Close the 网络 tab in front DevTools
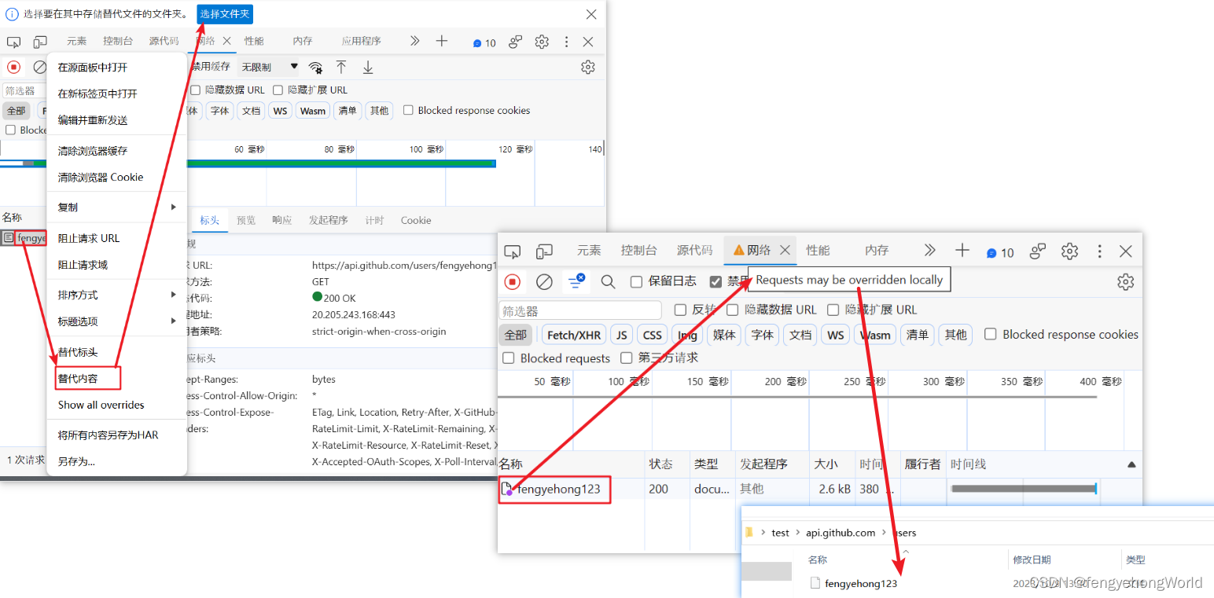 [785, 250]
